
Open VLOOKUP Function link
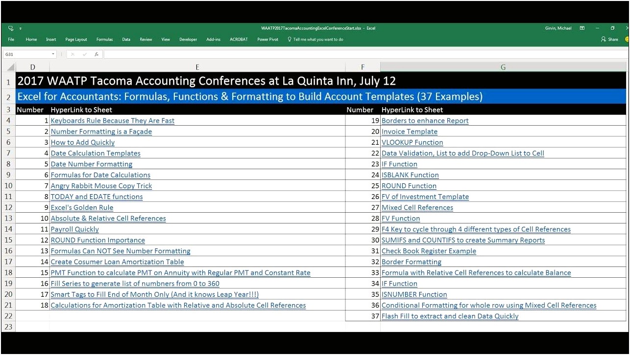[x=412, y=142]
